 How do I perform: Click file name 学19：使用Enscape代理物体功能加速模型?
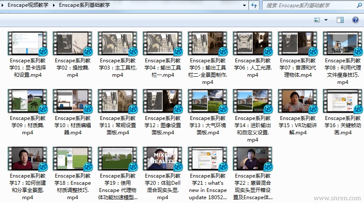[x=118, y=186]
